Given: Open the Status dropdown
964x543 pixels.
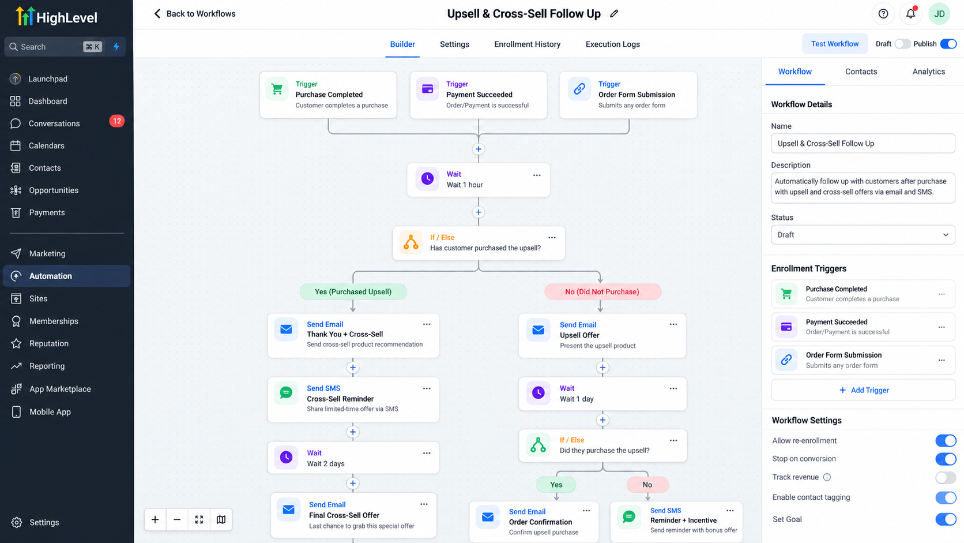Looking at the screenshot, I should (x=863, y=235).
